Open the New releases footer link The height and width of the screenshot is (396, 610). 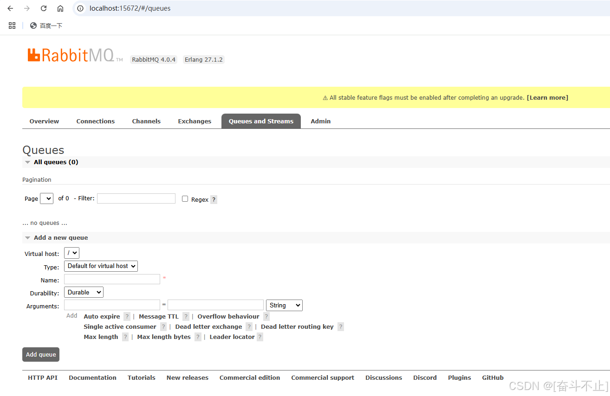188,378
